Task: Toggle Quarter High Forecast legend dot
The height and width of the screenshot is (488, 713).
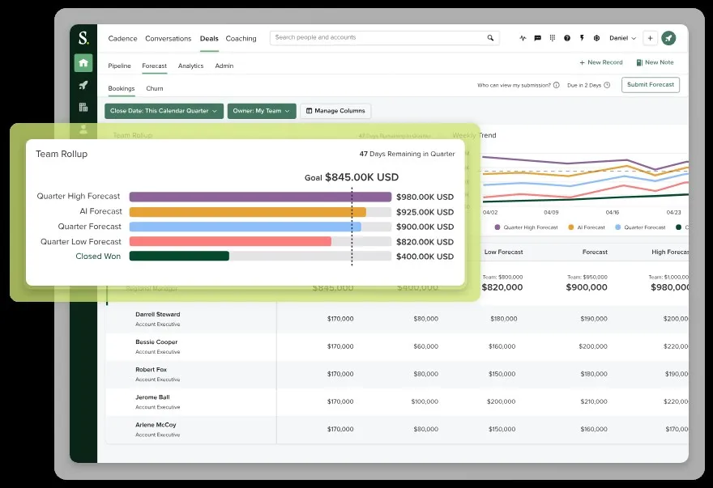Action: click(x=497, y=227)
